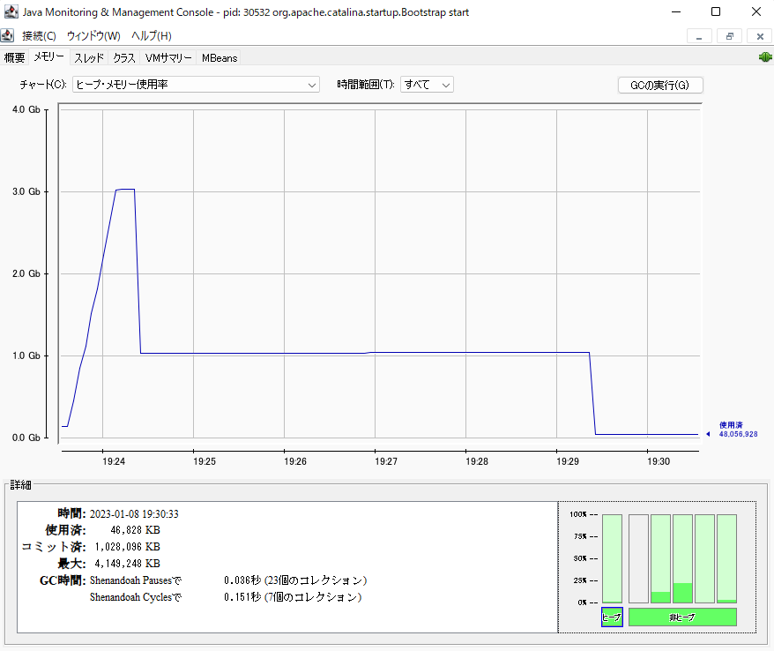Viewport: 774px width, 651px height.
Task: Click the GCの実行(G) button
Action: [x=660, y=86]
